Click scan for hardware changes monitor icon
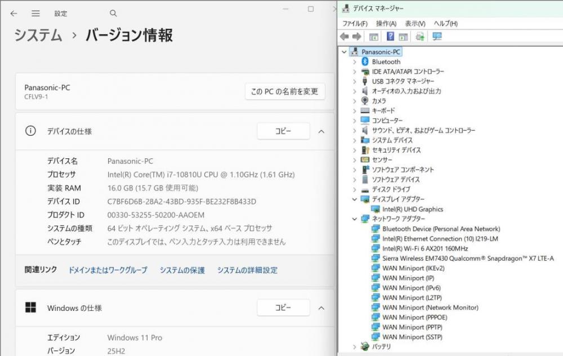The height and width of the screenshot is (356, 563). pyautogui.click(x=437, y=36)
